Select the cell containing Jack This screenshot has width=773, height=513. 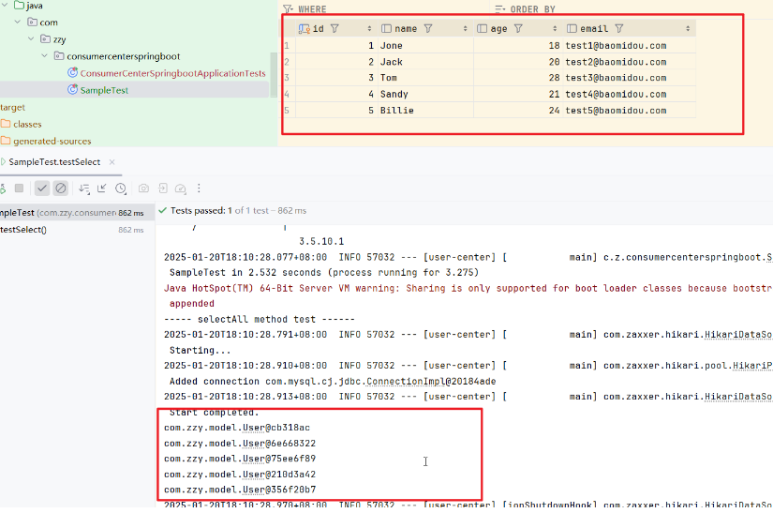(x=426, y=62)
